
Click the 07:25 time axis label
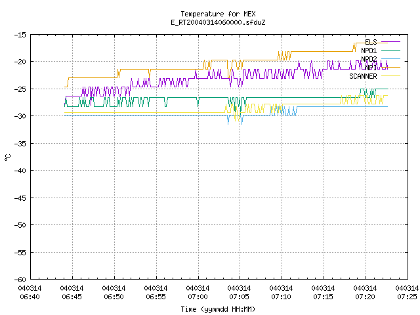click(x=407, y=297)
